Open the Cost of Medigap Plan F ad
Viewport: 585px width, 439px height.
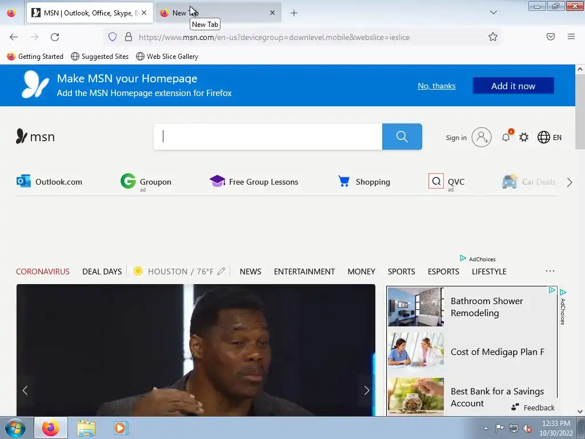472,352
